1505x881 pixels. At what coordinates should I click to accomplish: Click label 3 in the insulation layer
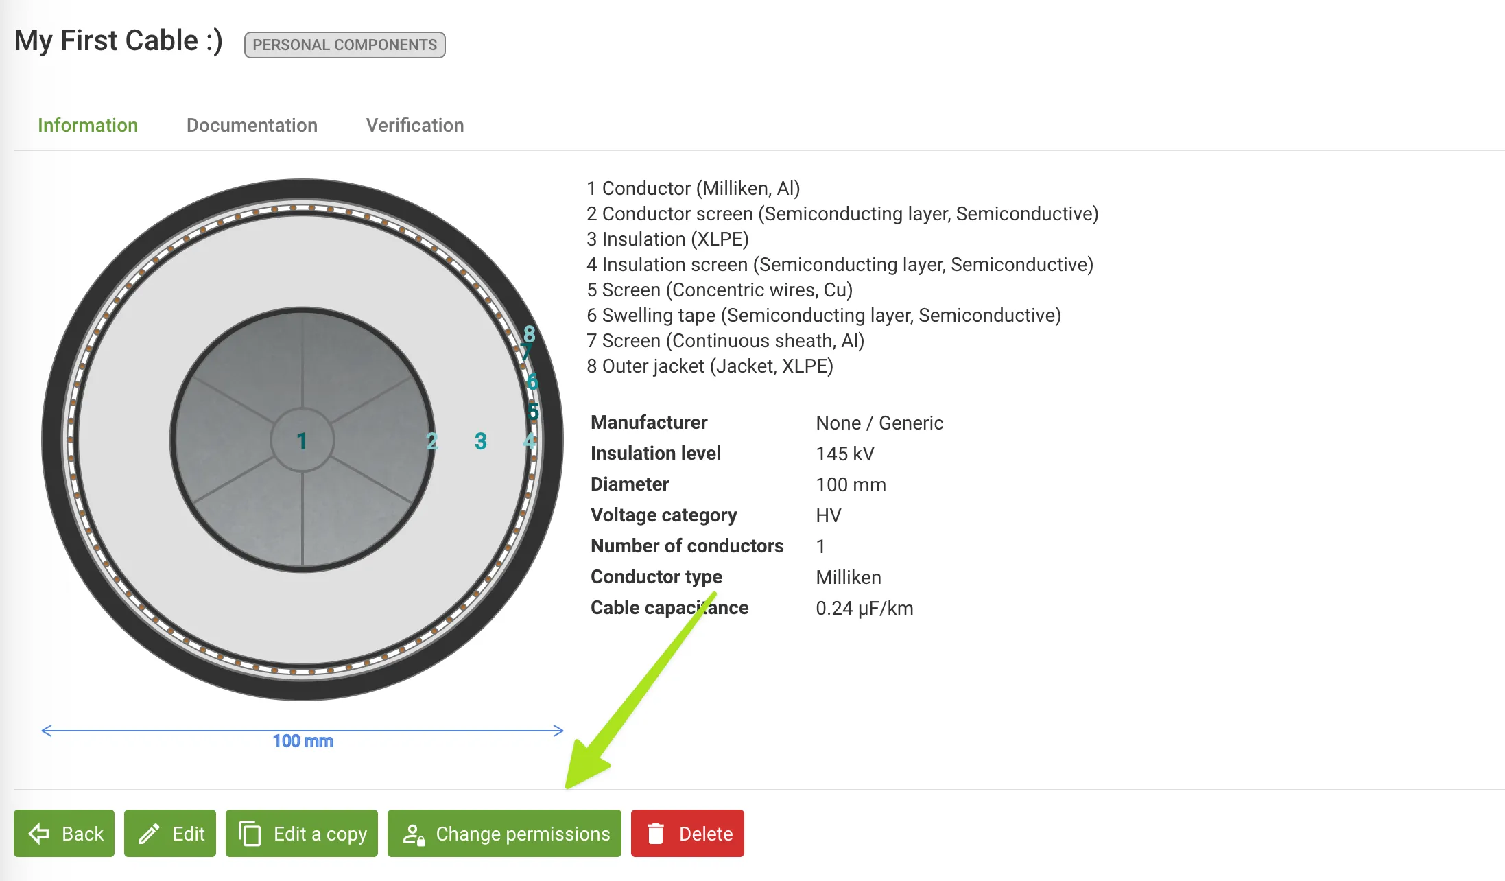click(480, 441)
